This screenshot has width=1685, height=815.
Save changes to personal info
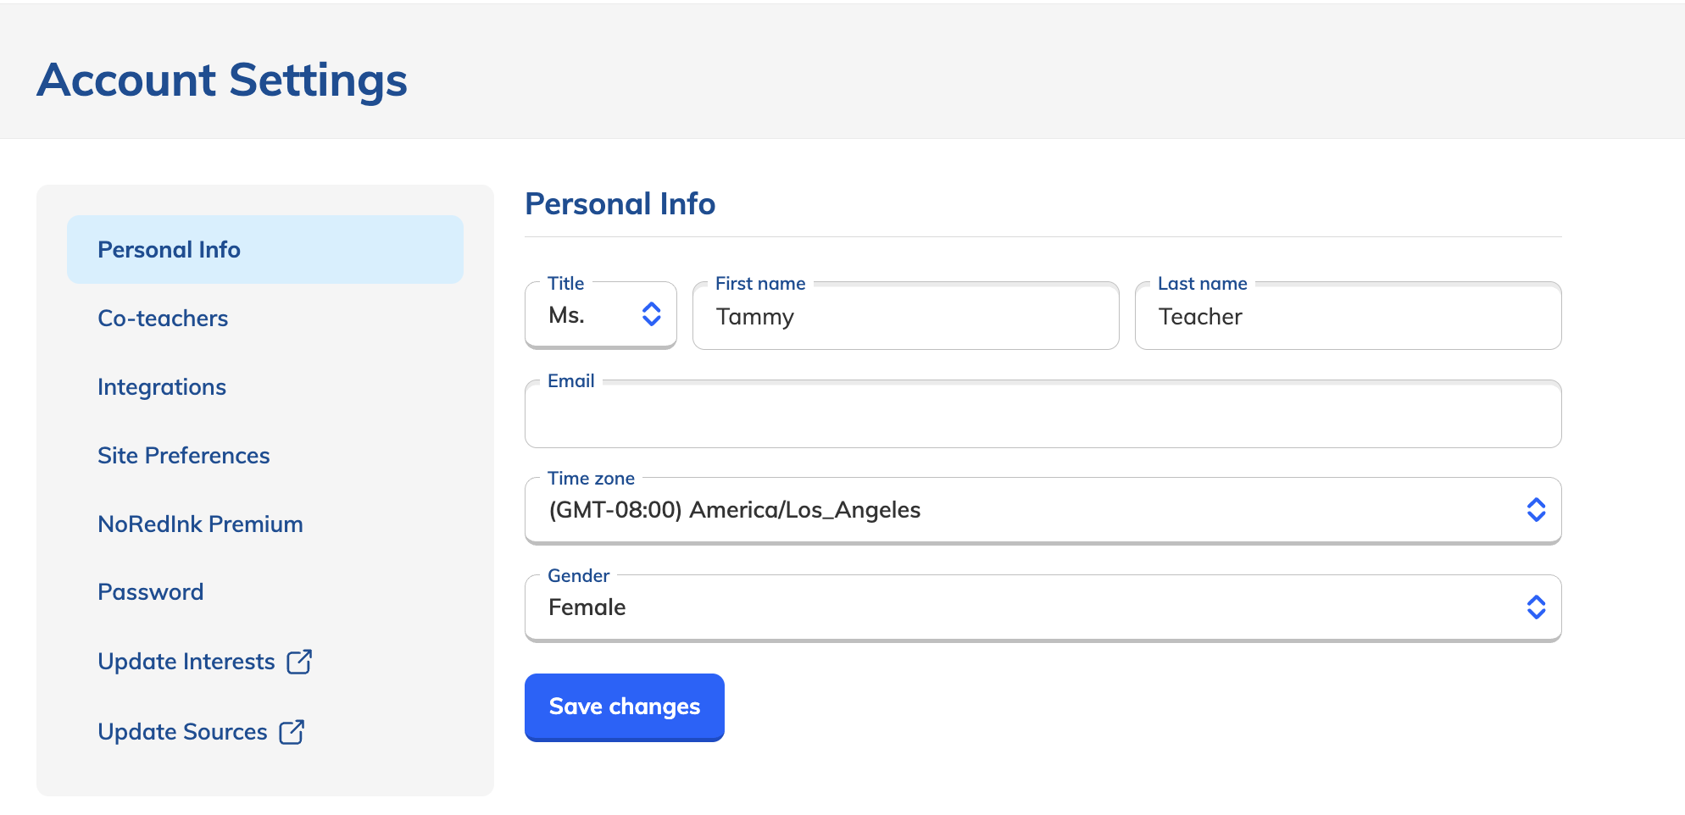tap(625, 707)
